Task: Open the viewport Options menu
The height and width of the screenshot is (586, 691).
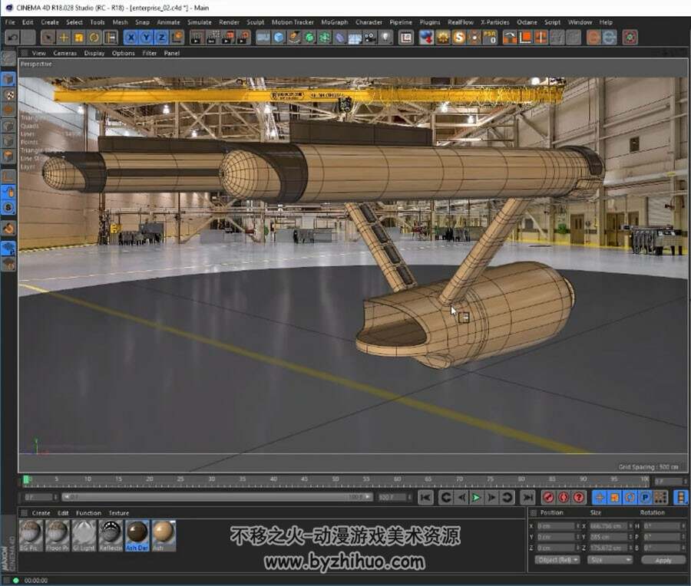Action: click(x=124, y=53)
